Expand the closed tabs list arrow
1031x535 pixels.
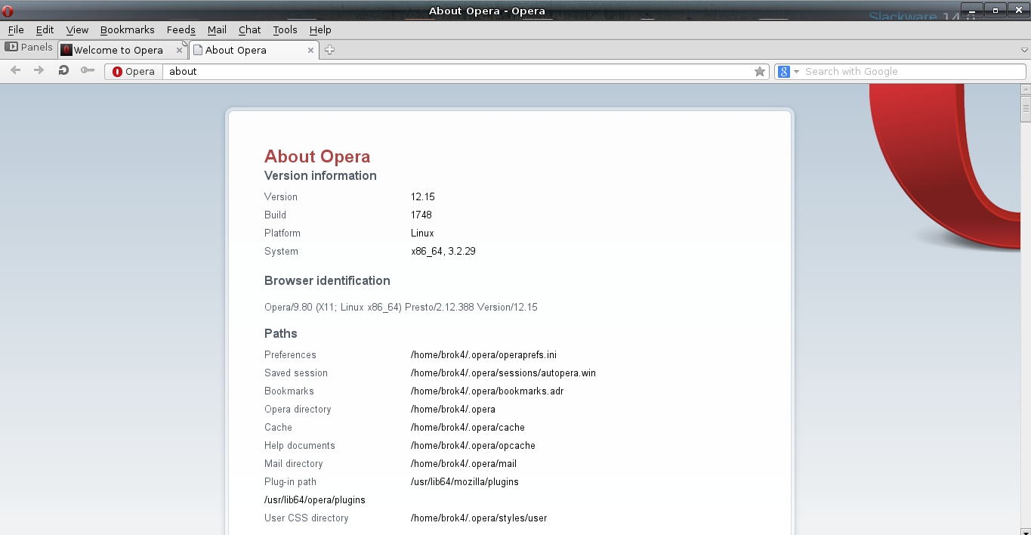pos(1024,50)
